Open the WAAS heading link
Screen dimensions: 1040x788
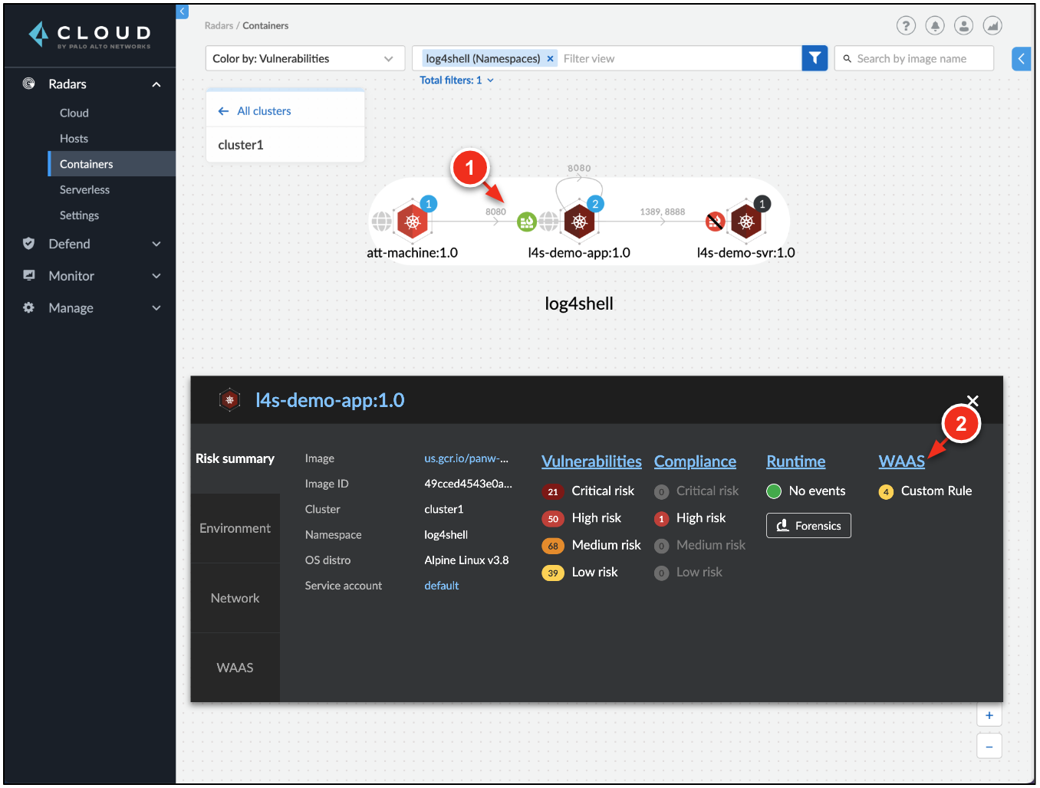coord(901,461)
